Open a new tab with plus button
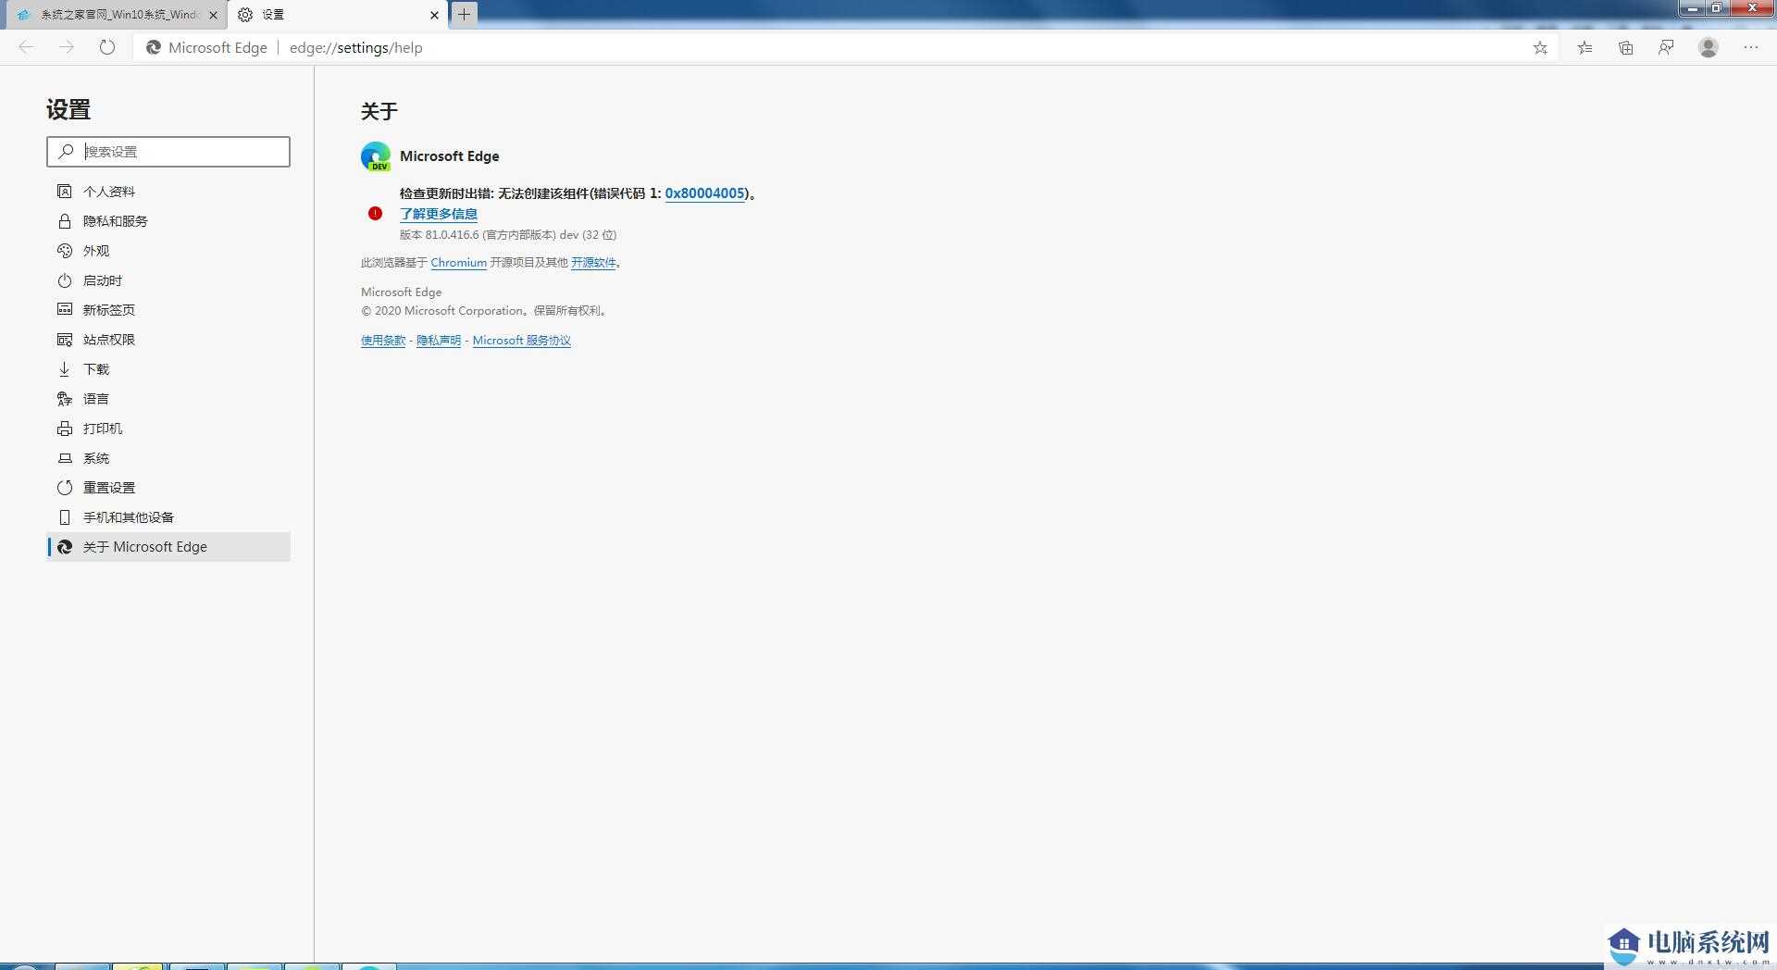Screen dimensions: 1777x970 pos(465,14)
